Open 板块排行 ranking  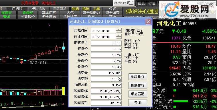pyautogui.click(x=138, y=85)
